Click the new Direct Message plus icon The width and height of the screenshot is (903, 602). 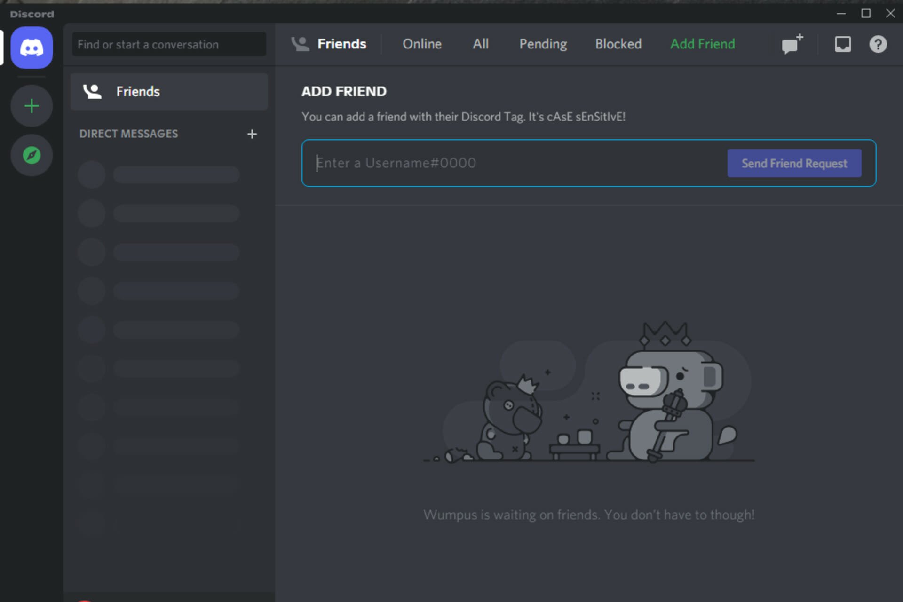252,134
